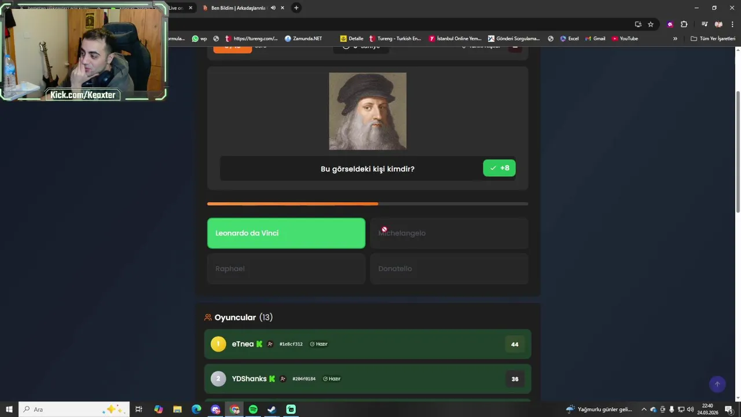Open Spotify from the taskbar
This screenshot has width=741, height=417.
[253, 409]
